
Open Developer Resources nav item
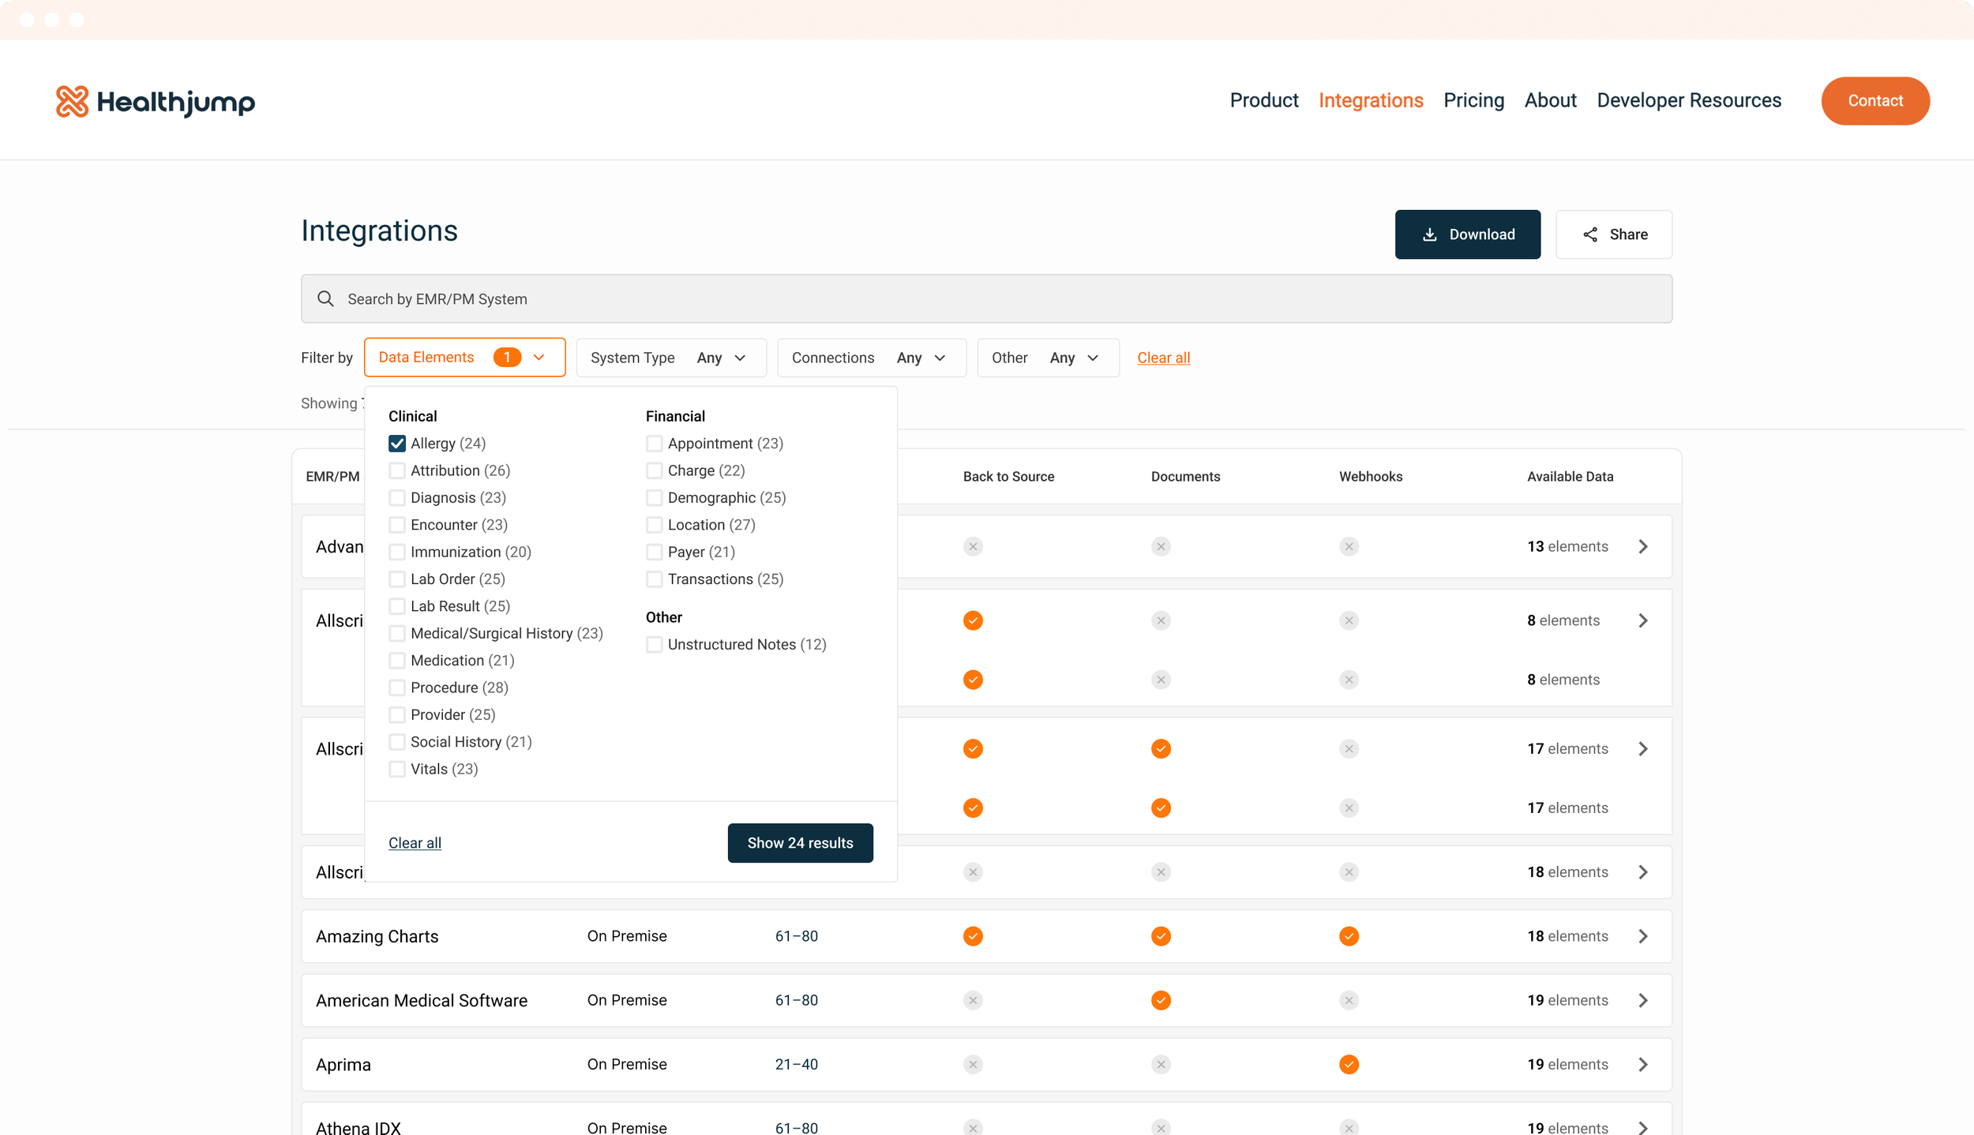pos(1689,100)
